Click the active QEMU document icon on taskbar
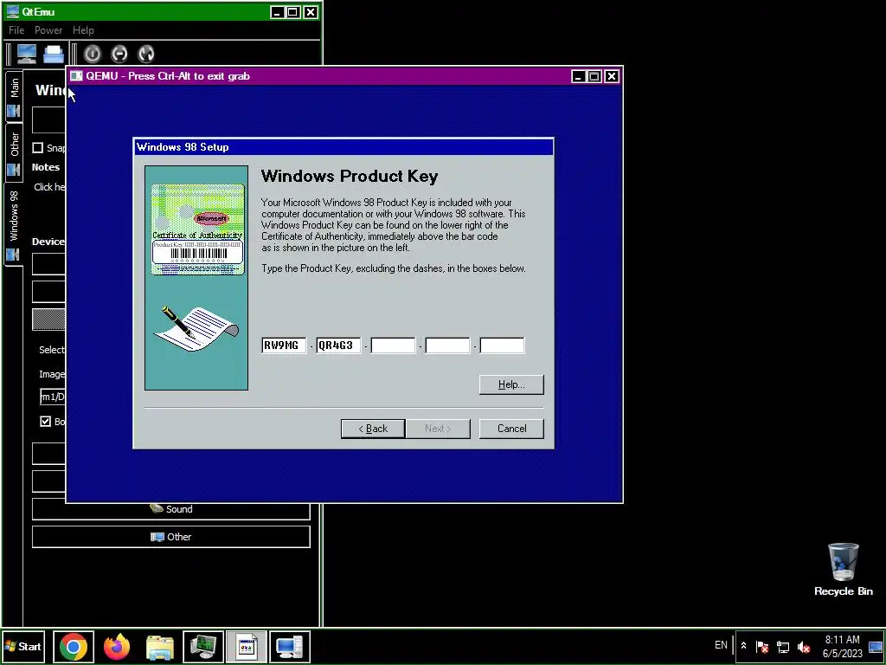The width and height of the screenshot is (886, 665). (x=247, y=646)
